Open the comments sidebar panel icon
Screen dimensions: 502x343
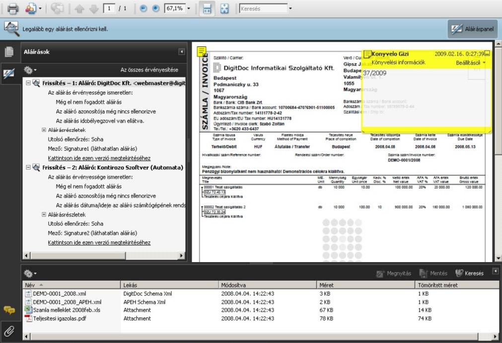click(9, 310)
